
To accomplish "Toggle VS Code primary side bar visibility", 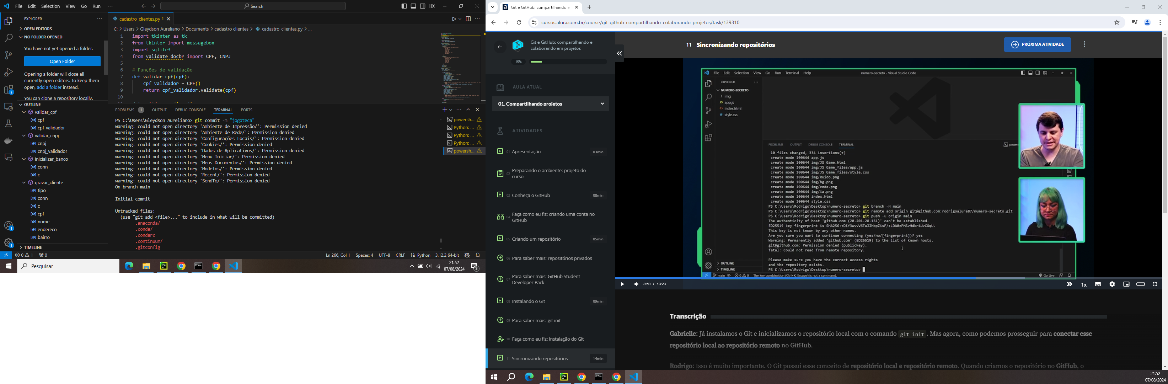I will 404,6.
